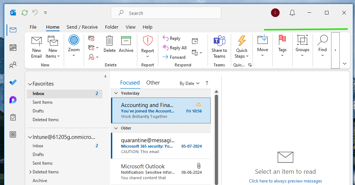355x185 pixels.
Task: Open the quarantine@messaging email
Action: (x=161, y=145)
